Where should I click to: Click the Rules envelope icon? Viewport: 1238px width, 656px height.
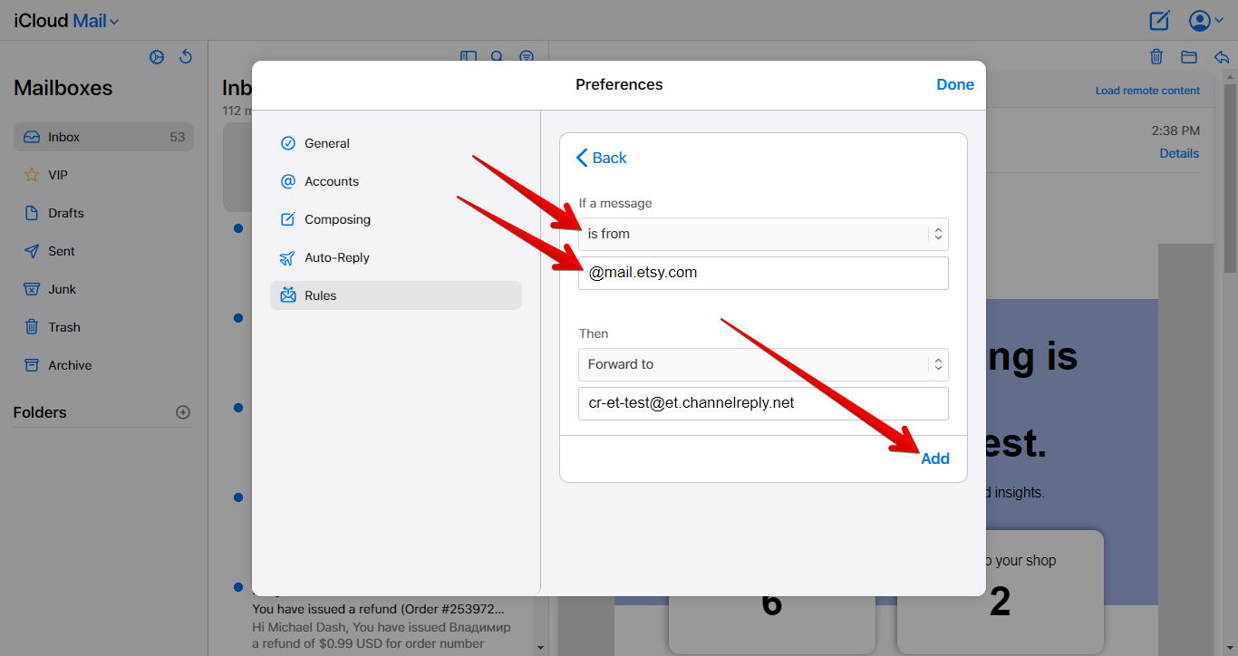(288, 295)
